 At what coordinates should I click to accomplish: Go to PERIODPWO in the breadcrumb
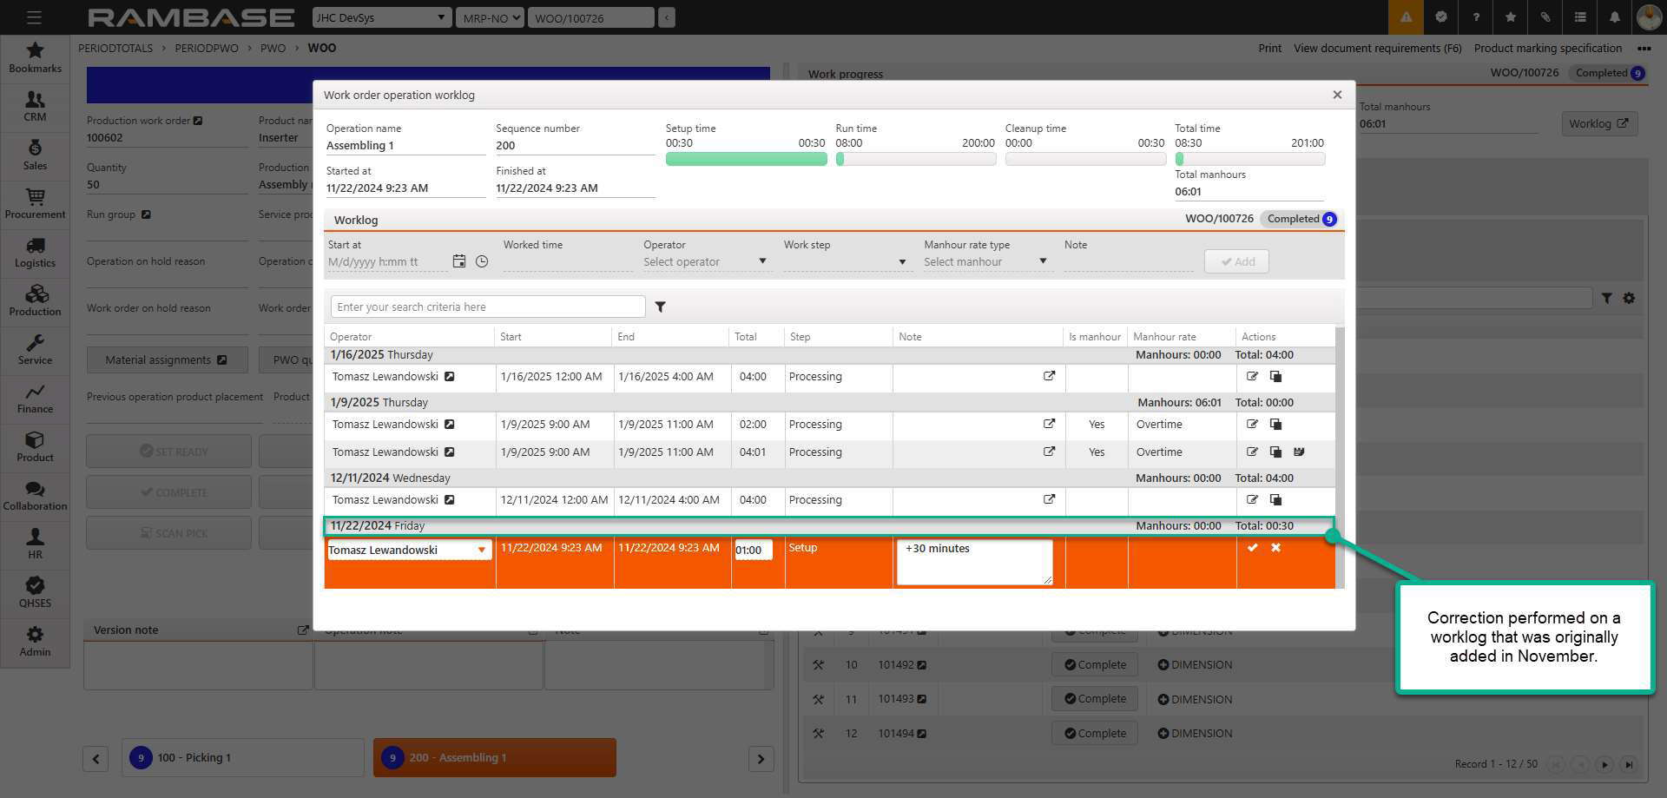[206, 48]
